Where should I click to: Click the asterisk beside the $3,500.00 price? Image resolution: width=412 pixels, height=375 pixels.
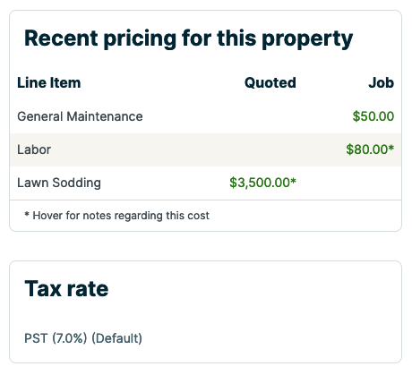tap(293, 180)
